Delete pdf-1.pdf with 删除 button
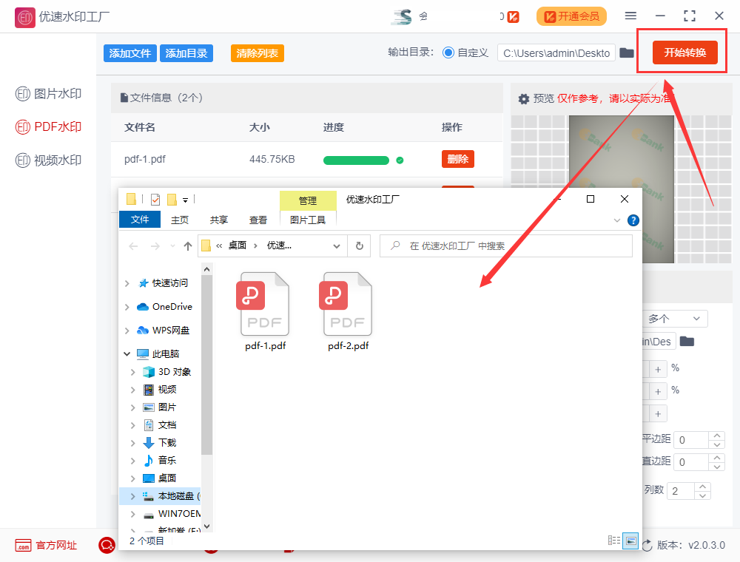Screen dimensions: 740x562 pos(458,160)
